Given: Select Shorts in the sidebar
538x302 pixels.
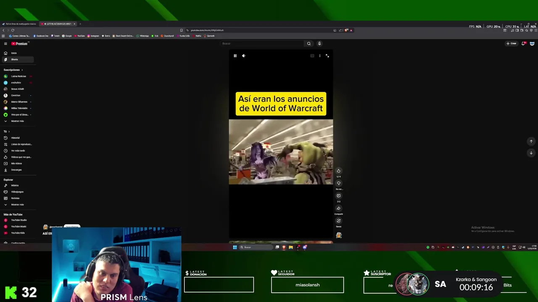Looking at the screenshot, I should pos(17,60).
